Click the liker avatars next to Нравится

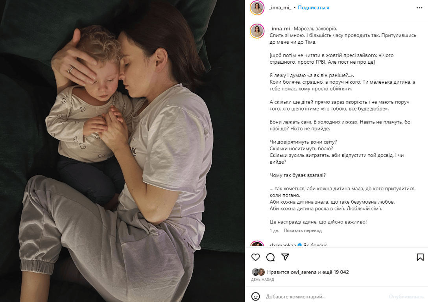258,272
